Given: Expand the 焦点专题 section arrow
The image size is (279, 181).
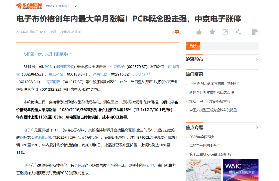Looking at the screenshot, I should 257,128.
